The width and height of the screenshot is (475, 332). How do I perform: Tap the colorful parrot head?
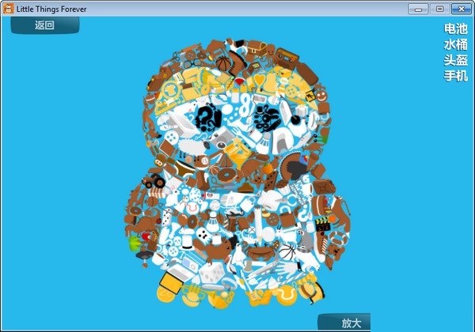(303, 158)
